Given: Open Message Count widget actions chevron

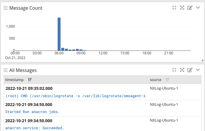Looking at the screenshot, I should 198,8.
